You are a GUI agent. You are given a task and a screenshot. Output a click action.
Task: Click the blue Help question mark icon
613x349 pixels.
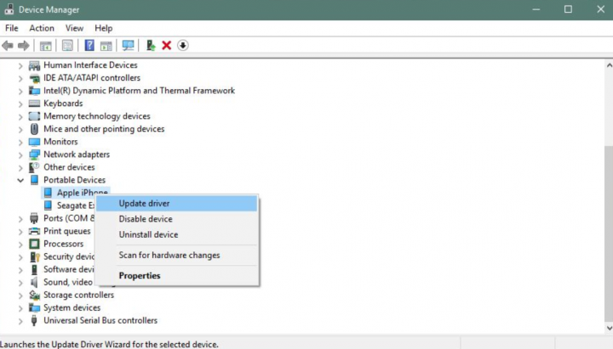click(89, 45)
